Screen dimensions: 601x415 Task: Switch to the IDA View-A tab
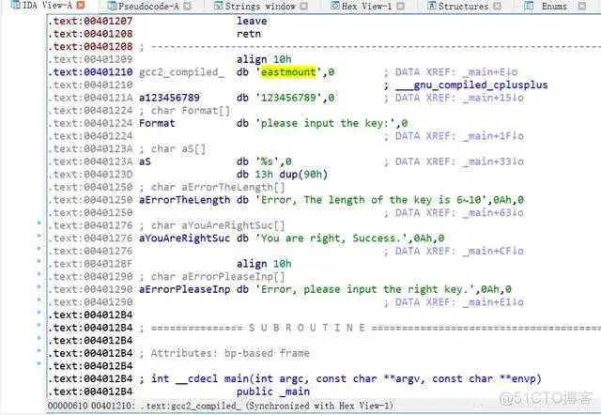(47, 6)
